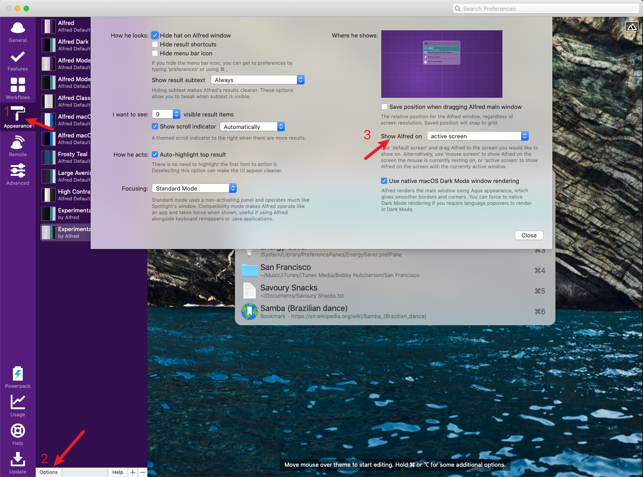Open Focusing Standard Mode dropdown
Viewport: 643px width, 477px height.
[x=194, y=188]
